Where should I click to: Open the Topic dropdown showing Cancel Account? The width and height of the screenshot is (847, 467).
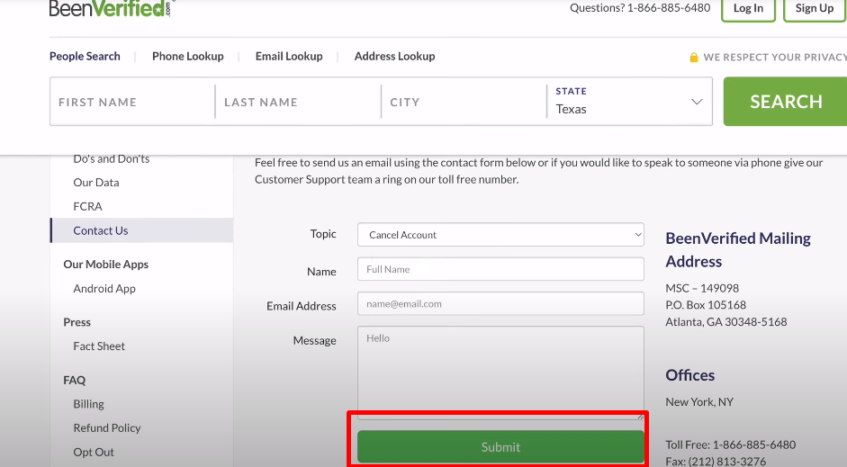500,235
